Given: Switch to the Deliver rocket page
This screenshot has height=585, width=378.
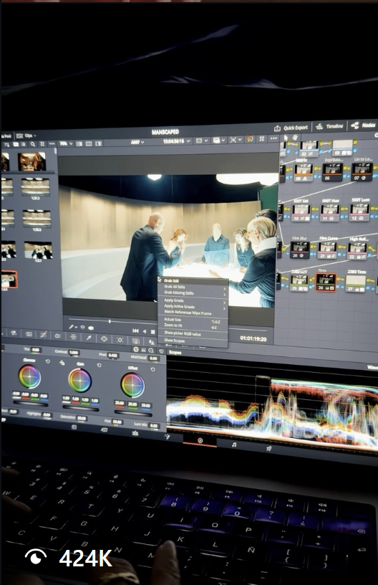Looking at the screenshot, I should point(269,449).
